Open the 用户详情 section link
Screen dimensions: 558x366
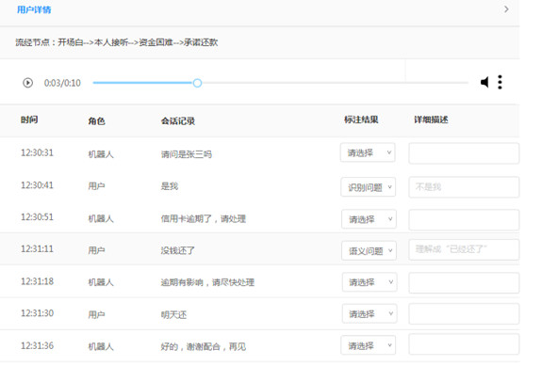(x=34, y=9)
